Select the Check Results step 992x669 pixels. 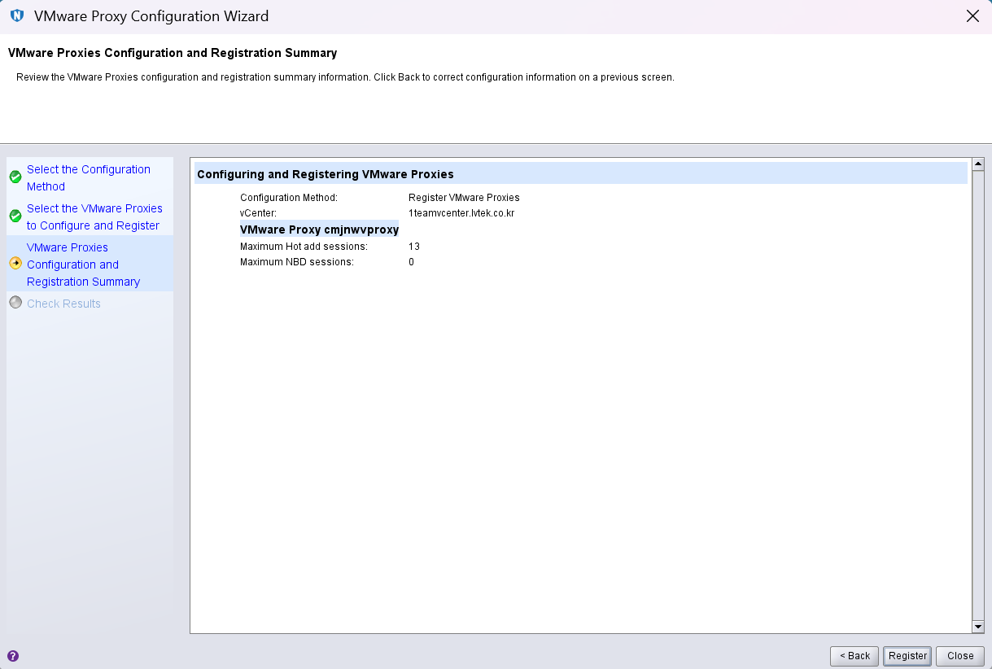63,304
